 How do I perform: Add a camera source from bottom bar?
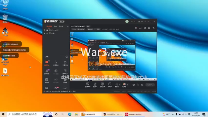click(95, 85)
